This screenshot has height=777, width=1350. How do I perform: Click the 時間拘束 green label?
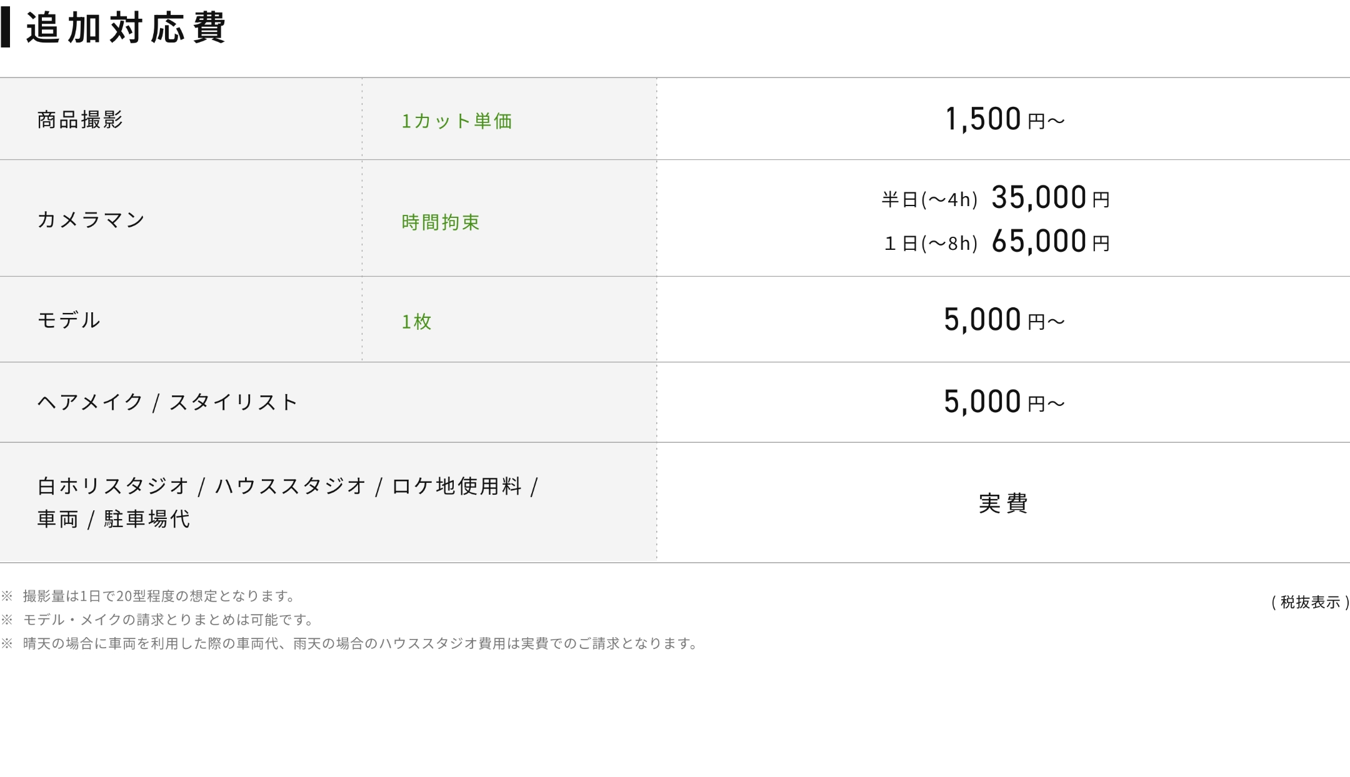point(441,222)
